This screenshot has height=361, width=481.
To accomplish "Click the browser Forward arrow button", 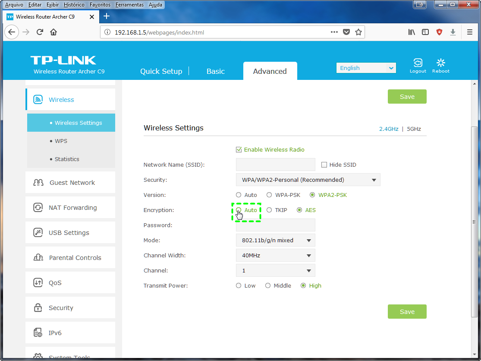I will [26, 32].
